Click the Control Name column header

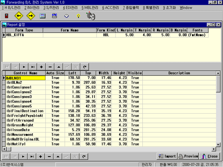pos(25,73)
